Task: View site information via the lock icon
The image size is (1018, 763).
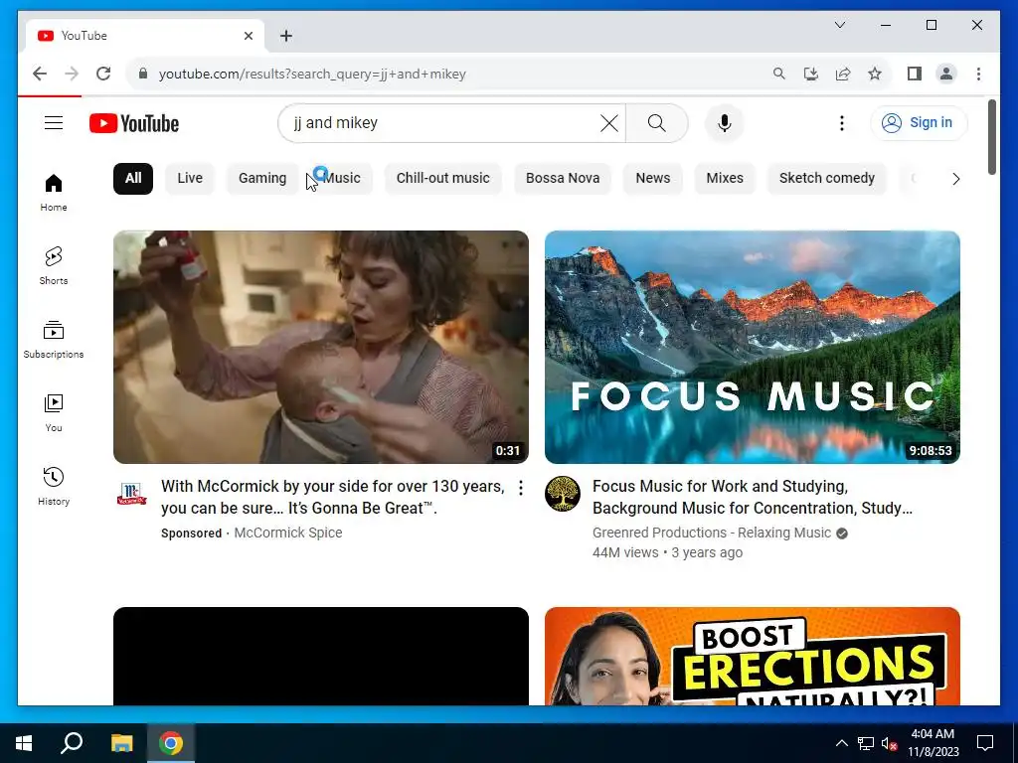Action: pos(143,74)
